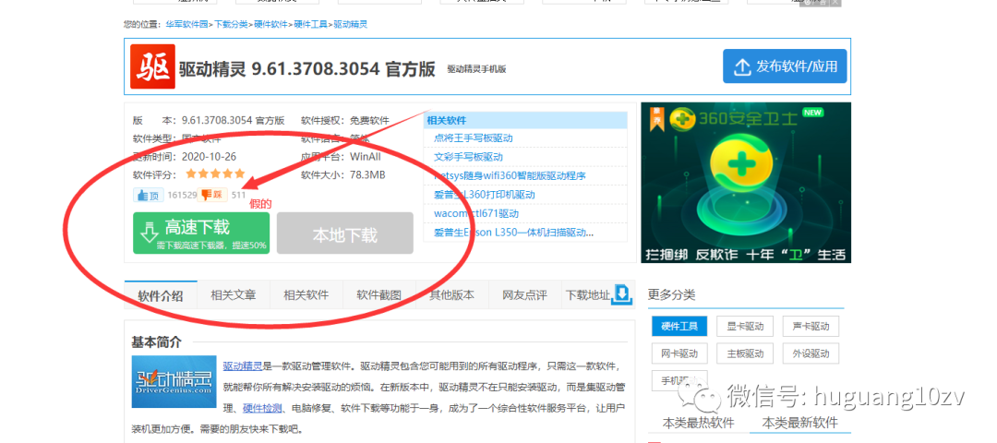This screenshot has width=997, height=443.
Task: Click the 硬件工具 breadcrumb link
Action: [310, 24]
